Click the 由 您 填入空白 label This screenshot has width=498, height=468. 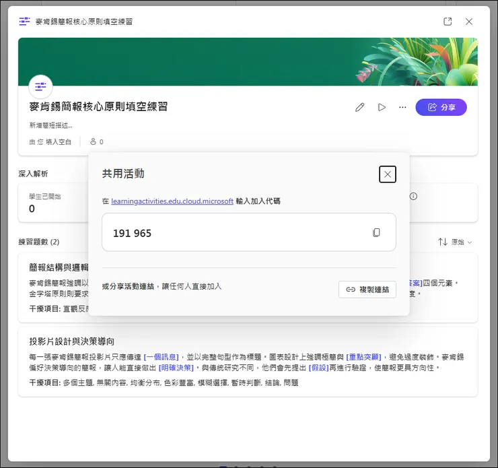point(50,141)
